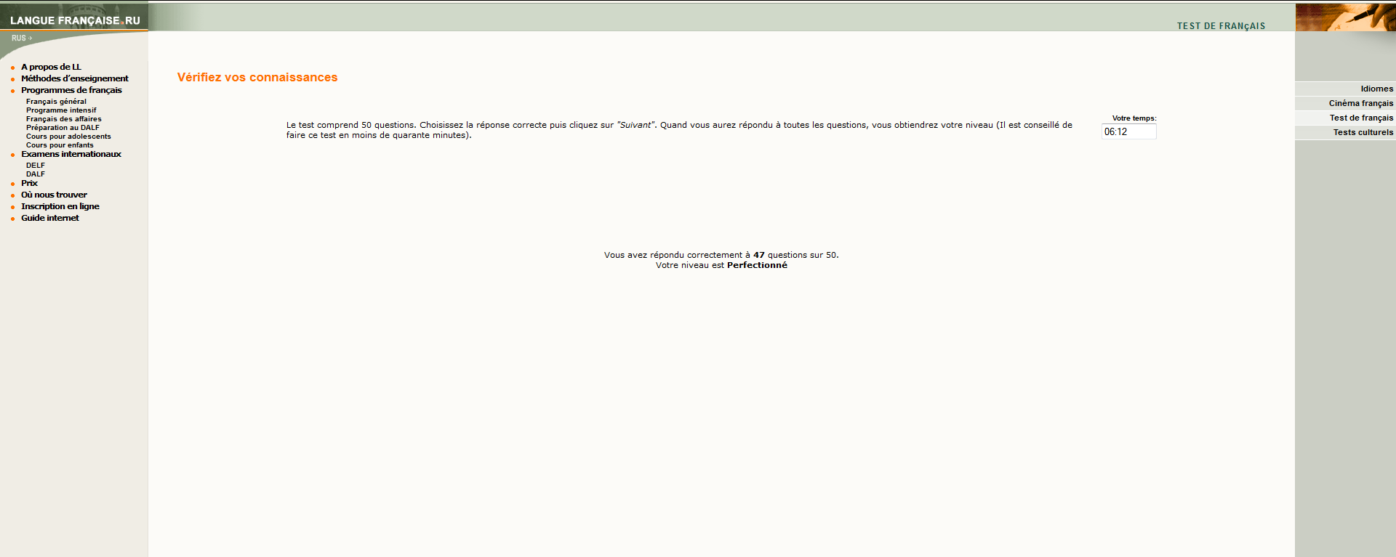Screen dimensions: 1396x557
Task: Open Examens internationaux section
Action: [x=71, y=154]
